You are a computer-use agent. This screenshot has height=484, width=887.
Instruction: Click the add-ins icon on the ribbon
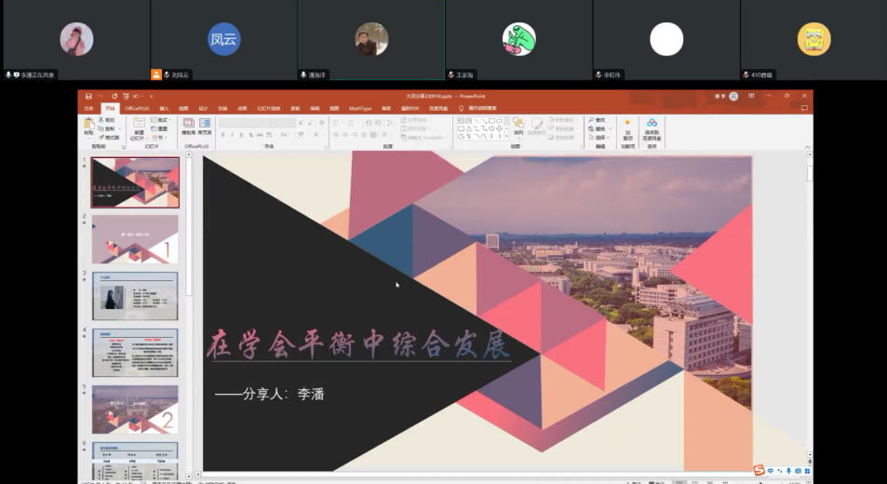(x=627, y=127)
